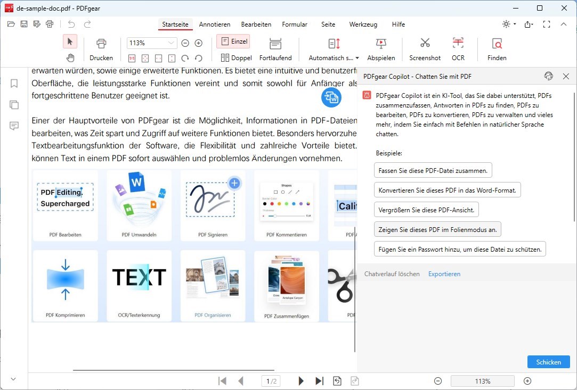Click the Exportieren link in the Copilot panel

(443, 273)
